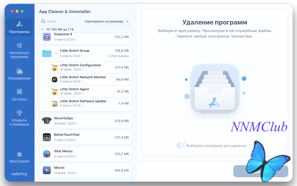Click Dropzone 4 size 132,2 МБ
This screenshot has width=297, height=186.
[122, 37]
